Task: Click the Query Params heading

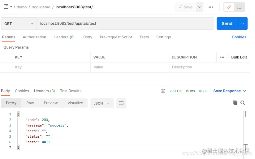Action: pos(16,47)
